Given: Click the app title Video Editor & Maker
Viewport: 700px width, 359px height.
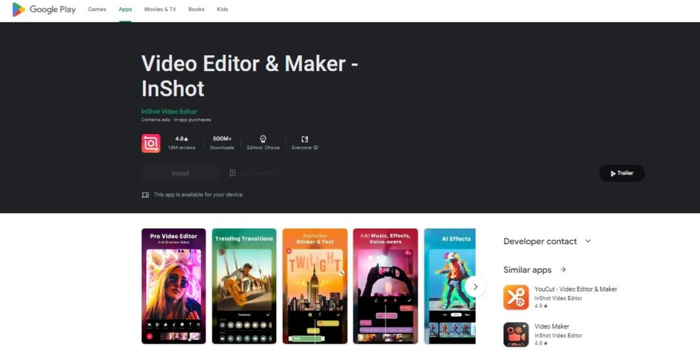Looking at the screenshot, I should [x=250, y=76].
